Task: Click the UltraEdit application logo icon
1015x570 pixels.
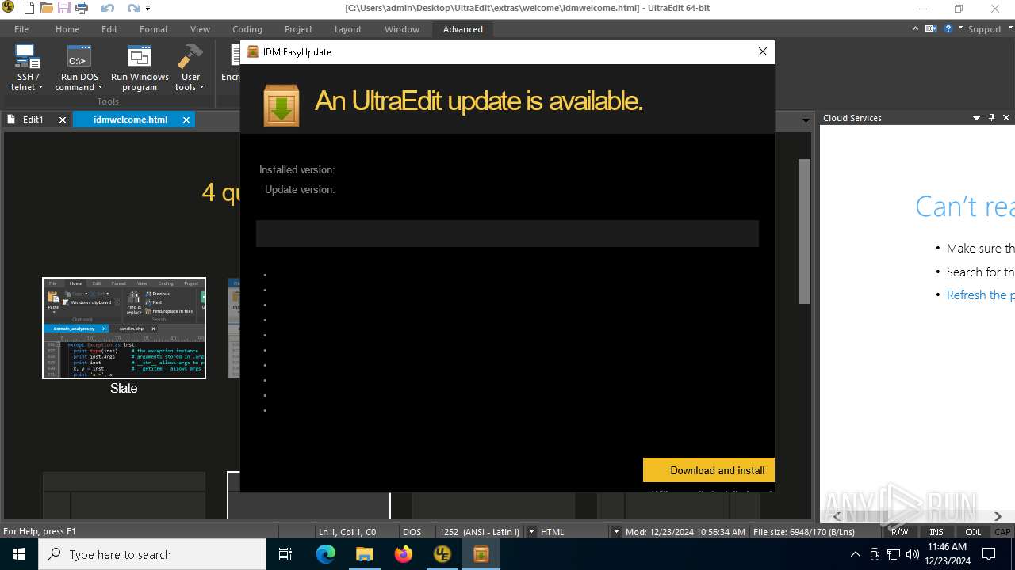Action: click(x=9, y=9)
